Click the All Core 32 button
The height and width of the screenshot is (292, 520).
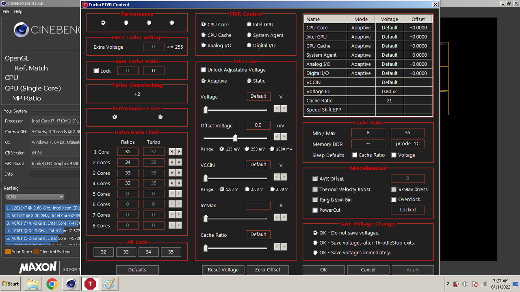[104, 252]
